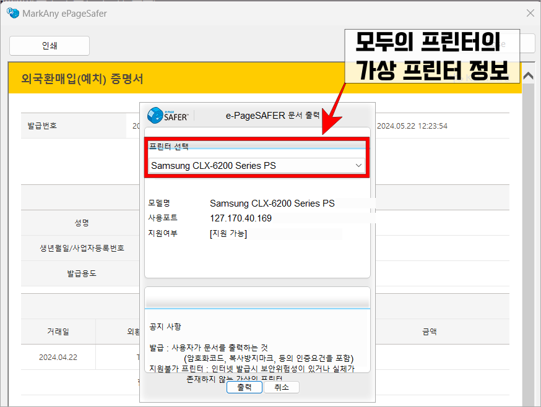Click the MarkAny ePageSafer title bar icon
The height and width of the screenshot is (407, 541).
point(13,12)
